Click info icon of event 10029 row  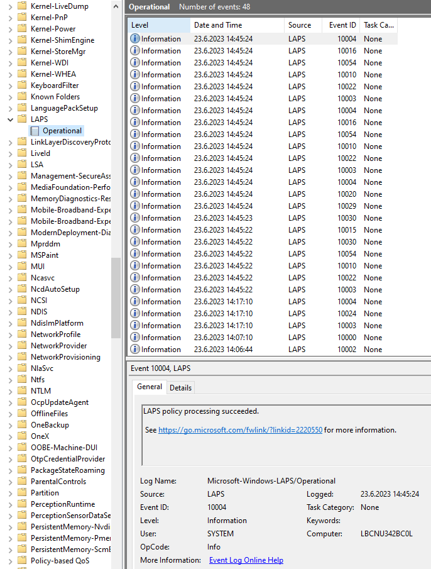[135, 206]
